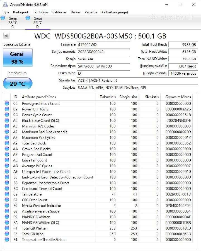Click the power-on hours value 14886 valandos
The width and height of the screenshot is (201, 251).
coord(183,73)
